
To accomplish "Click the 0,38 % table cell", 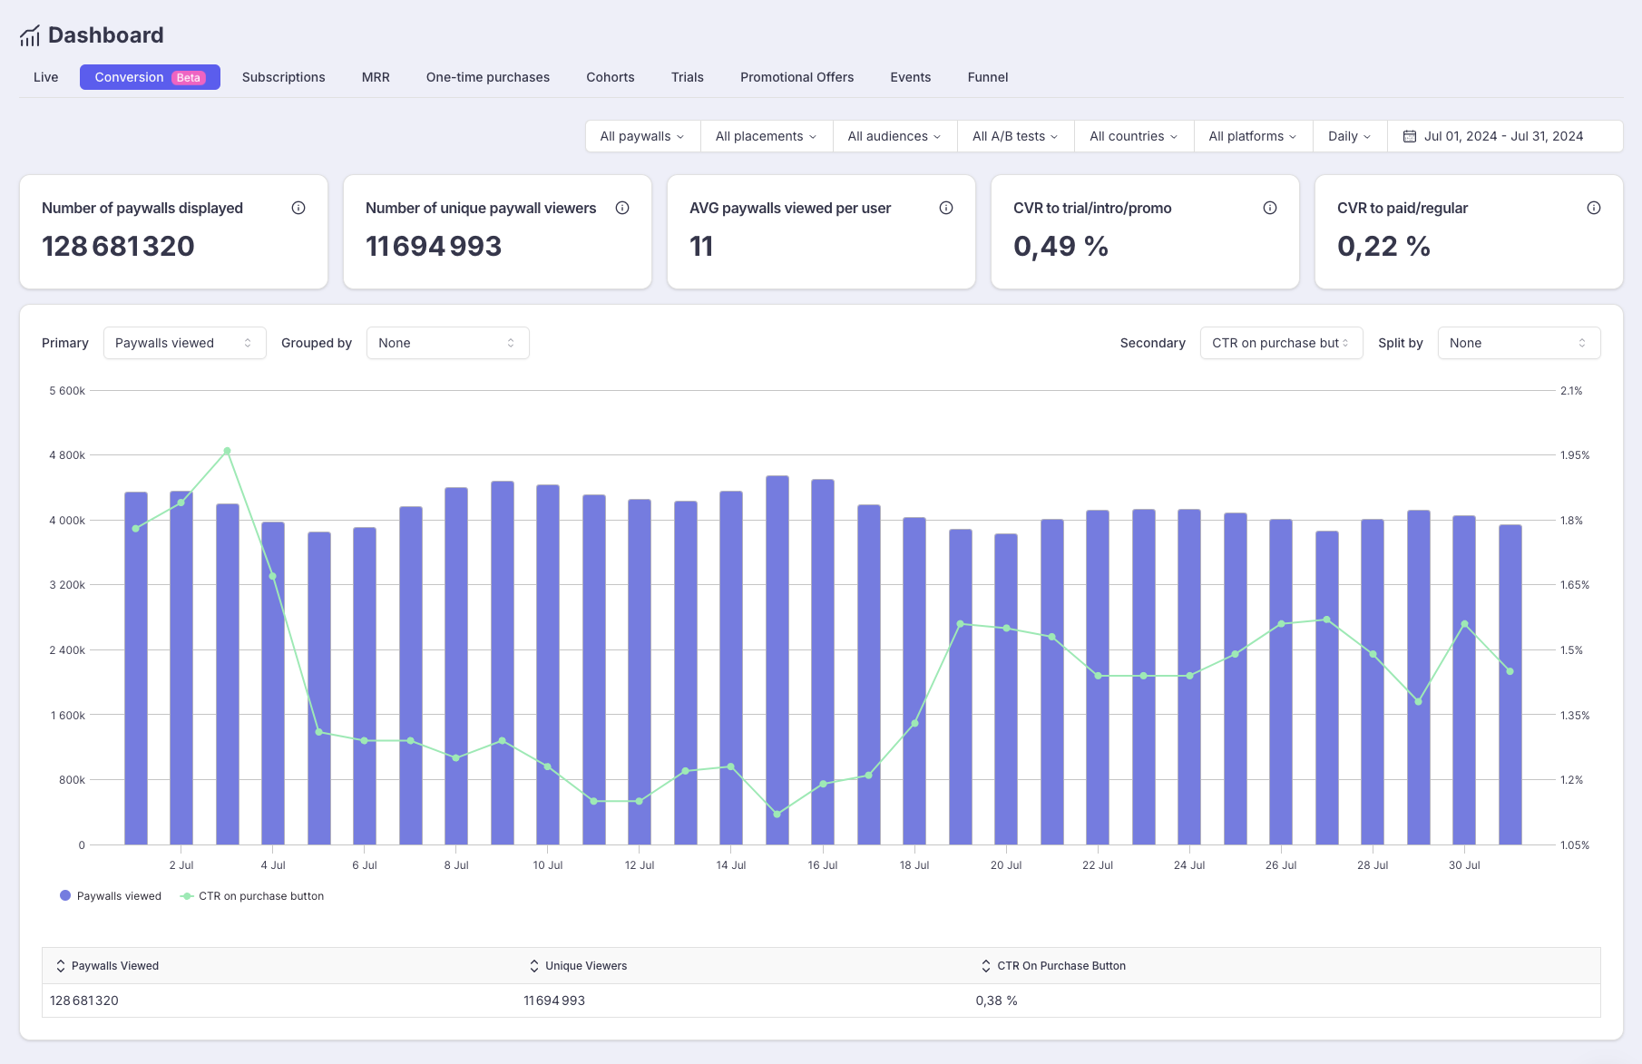I will click(x=997, y=1001).
